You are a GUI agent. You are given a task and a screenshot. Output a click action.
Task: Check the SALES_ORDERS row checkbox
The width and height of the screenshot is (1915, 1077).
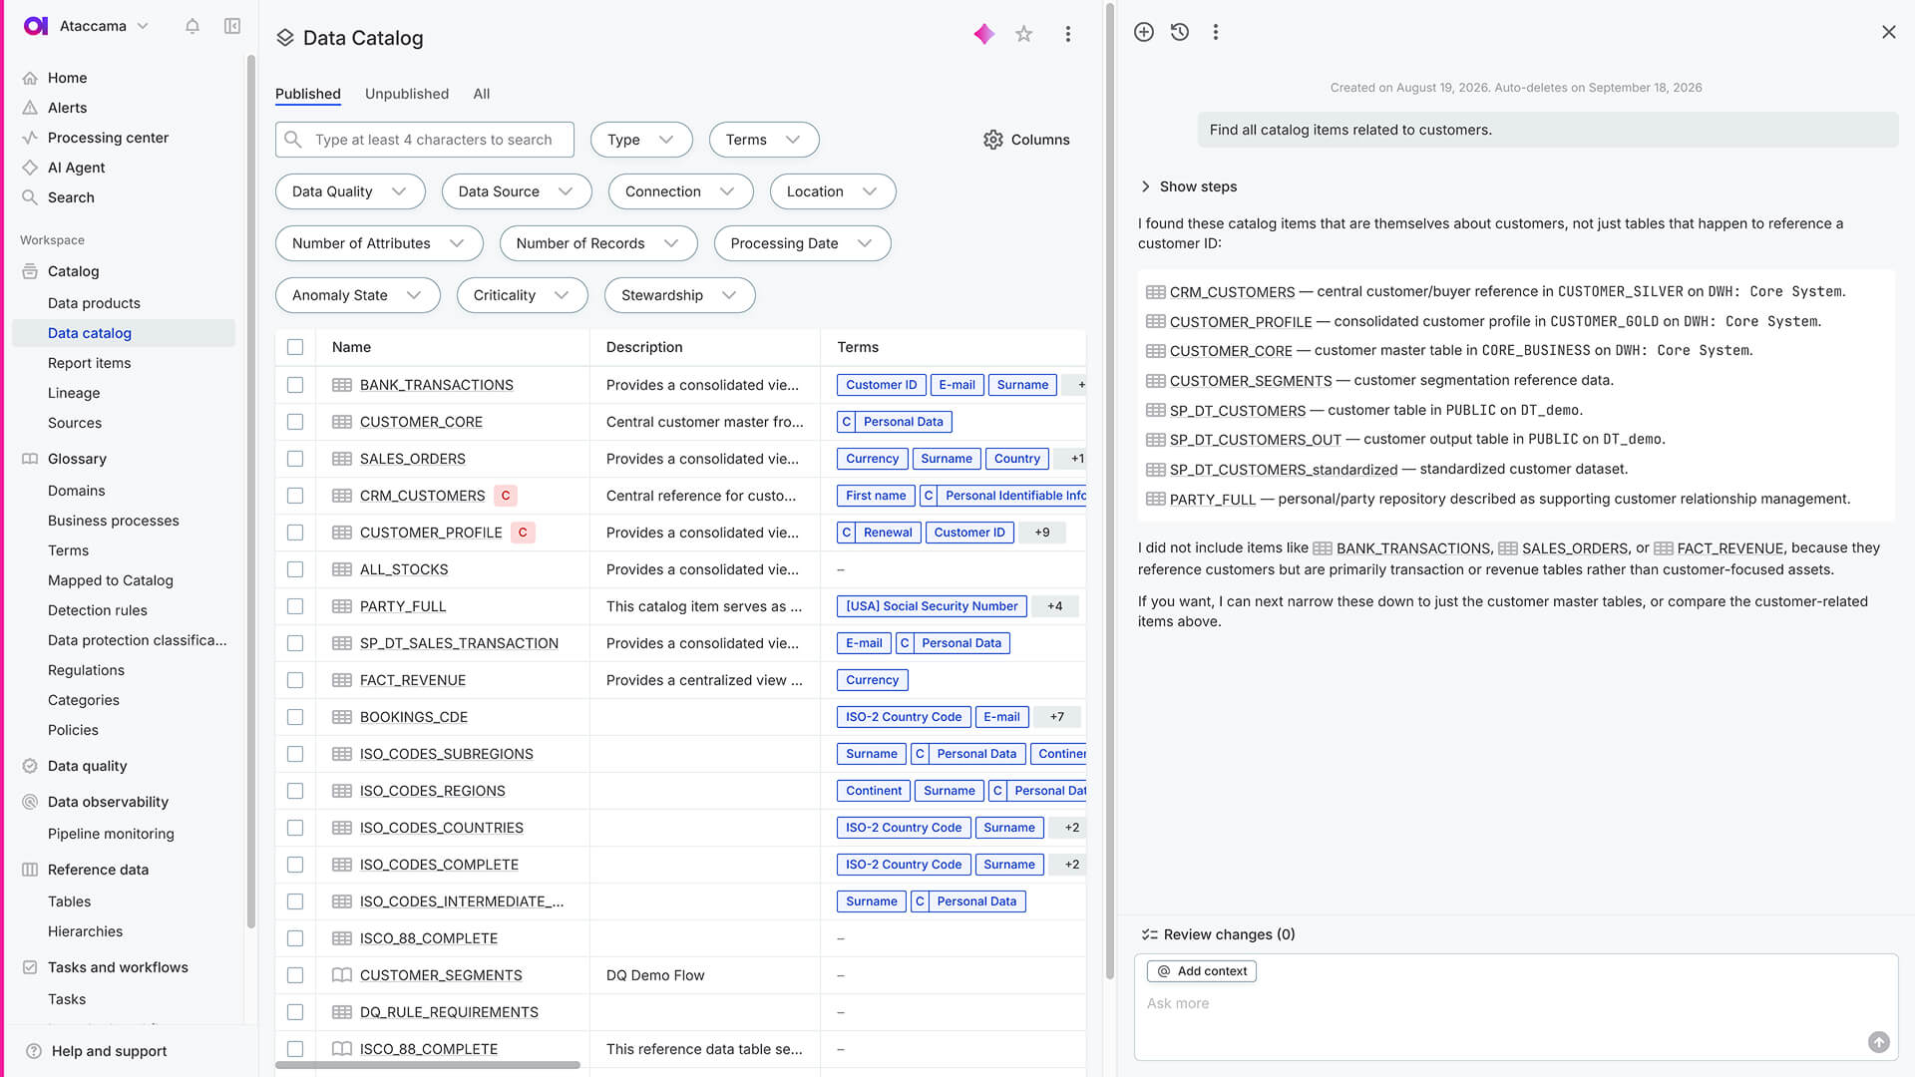pyautogui.click(x=295, y=459)
